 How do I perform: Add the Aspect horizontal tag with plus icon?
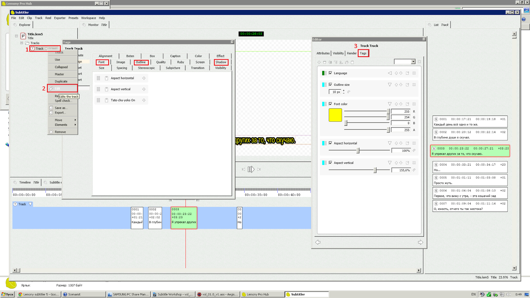point(144,78)
